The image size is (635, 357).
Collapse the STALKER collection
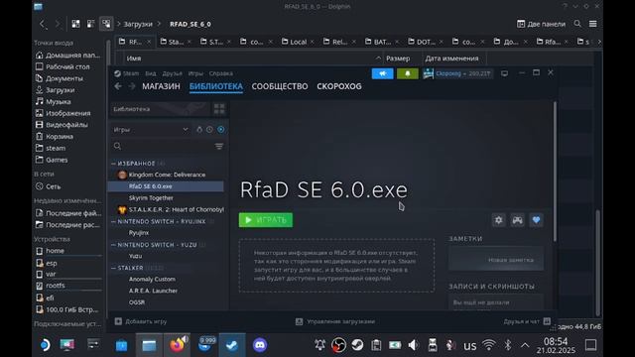pos(113,268)
